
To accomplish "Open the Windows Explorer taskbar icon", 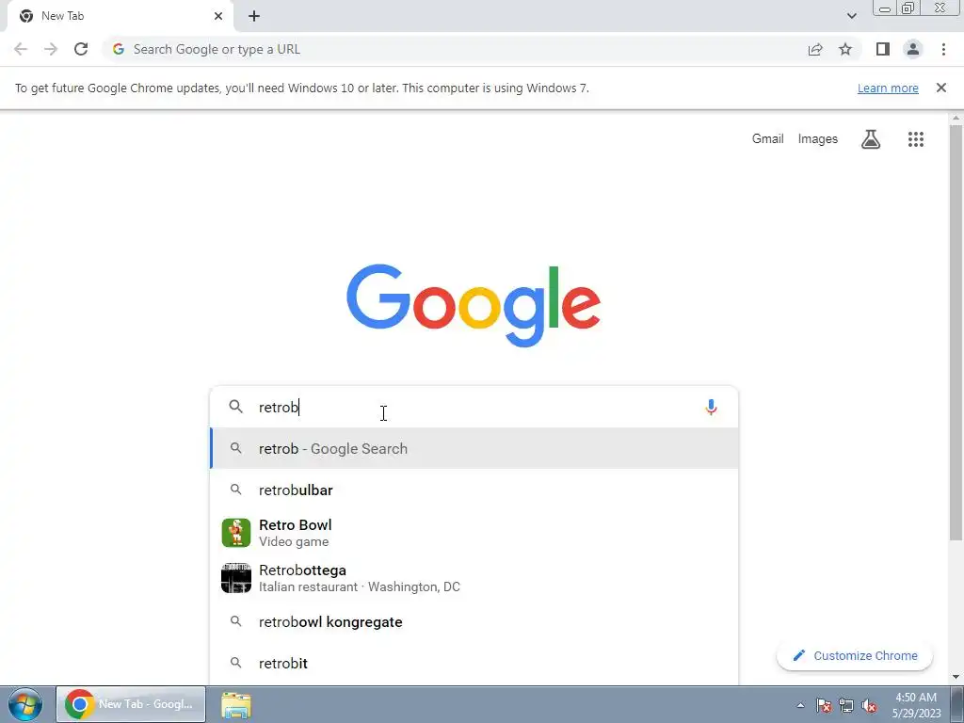I will click(236, 705).
